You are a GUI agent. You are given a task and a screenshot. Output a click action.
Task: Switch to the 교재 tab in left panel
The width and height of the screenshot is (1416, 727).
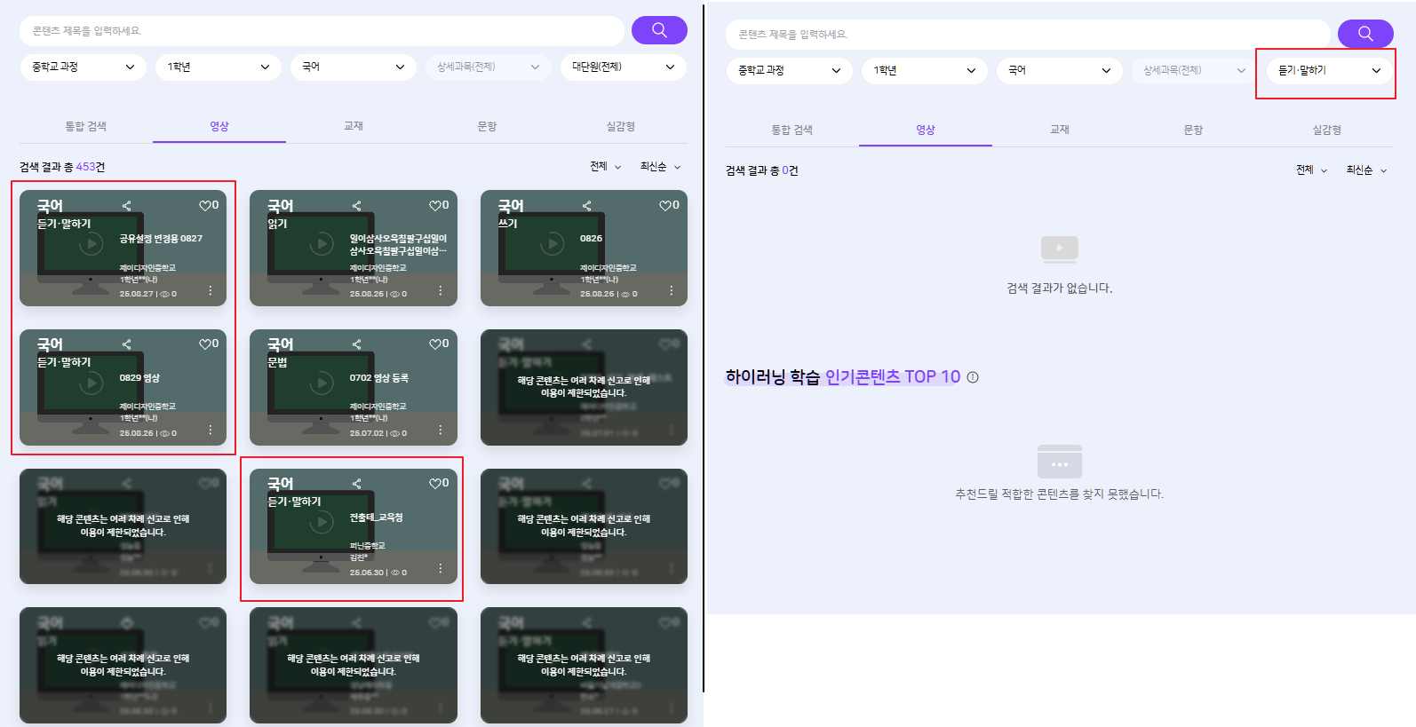pos(354,126)
